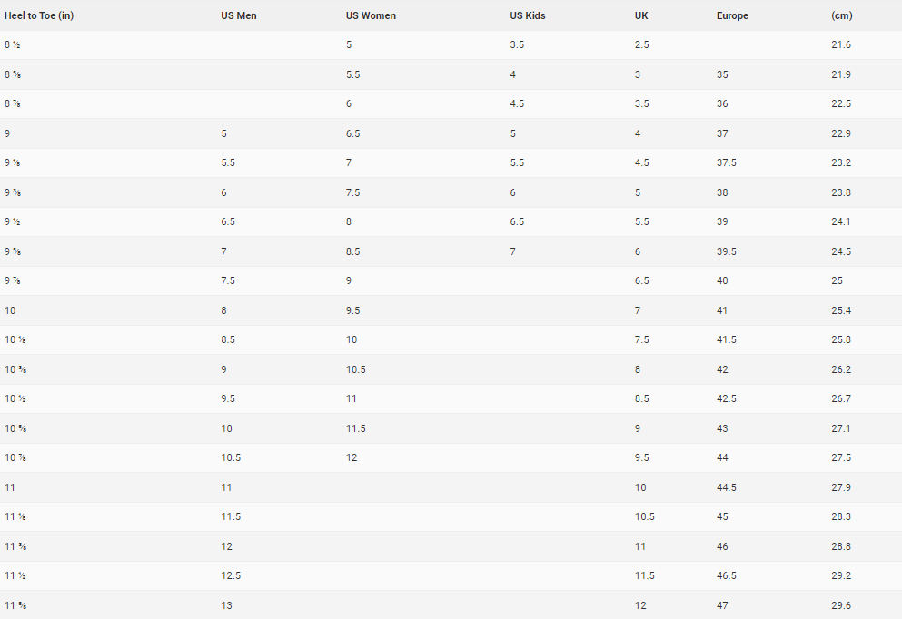Select the 'US Women' column header

[x=371, y=15]
